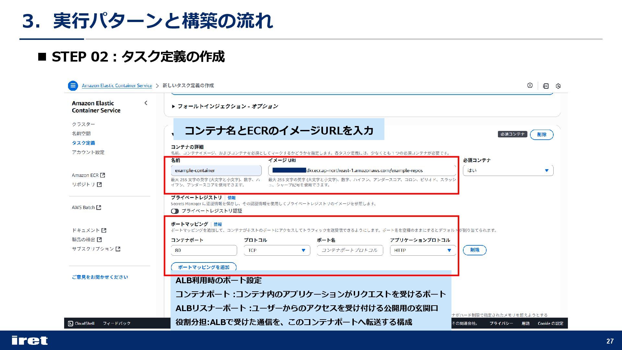622x350 pixels.
Task: Click 用語 in the footer bar
Action: [525, 323]
